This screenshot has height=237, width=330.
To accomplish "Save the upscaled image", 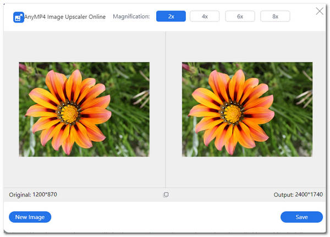I will [x=301, y=217].
